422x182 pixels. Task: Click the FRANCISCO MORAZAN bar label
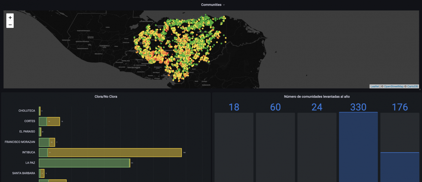pos(20,142)
